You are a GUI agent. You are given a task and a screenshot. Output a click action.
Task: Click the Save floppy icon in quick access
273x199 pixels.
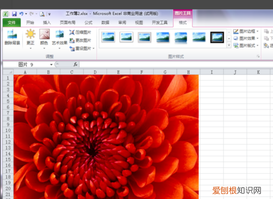click(x=14, y=14)
